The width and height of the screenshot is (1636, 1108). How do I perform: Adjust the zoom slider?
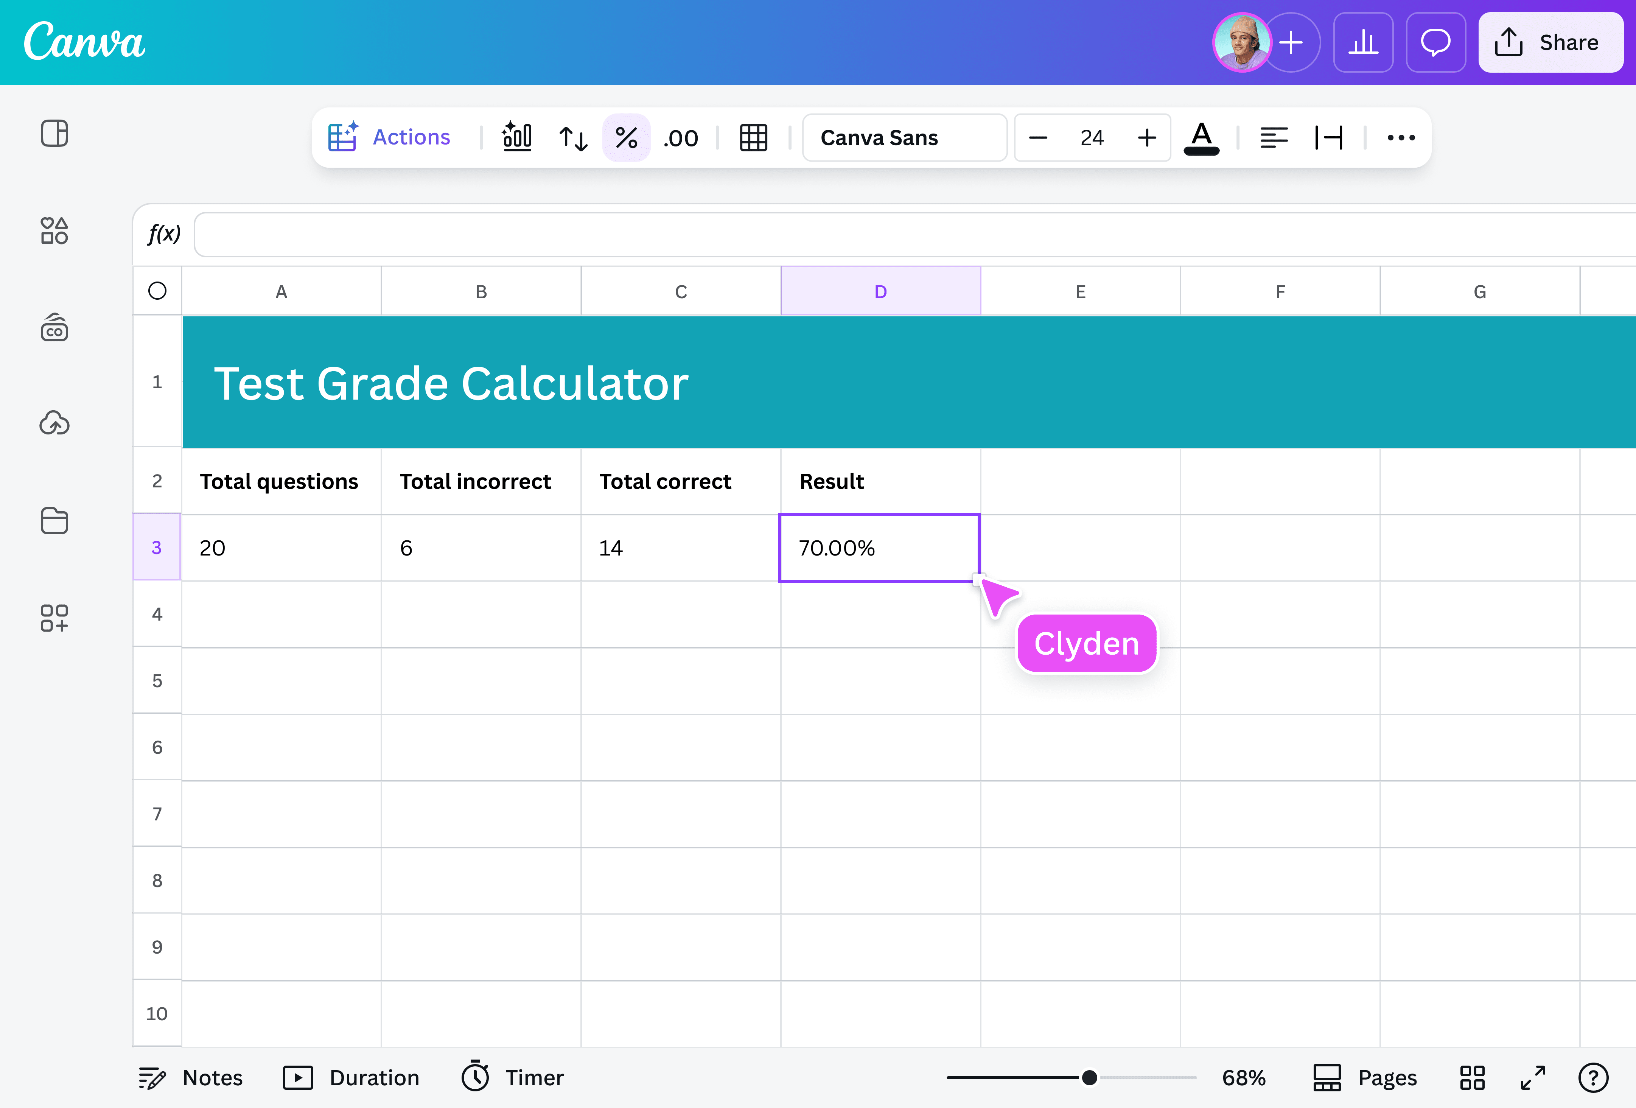[1089, 1076]
